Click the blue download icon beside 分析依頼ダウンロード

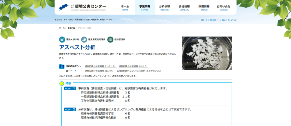(x=62, y=67)
